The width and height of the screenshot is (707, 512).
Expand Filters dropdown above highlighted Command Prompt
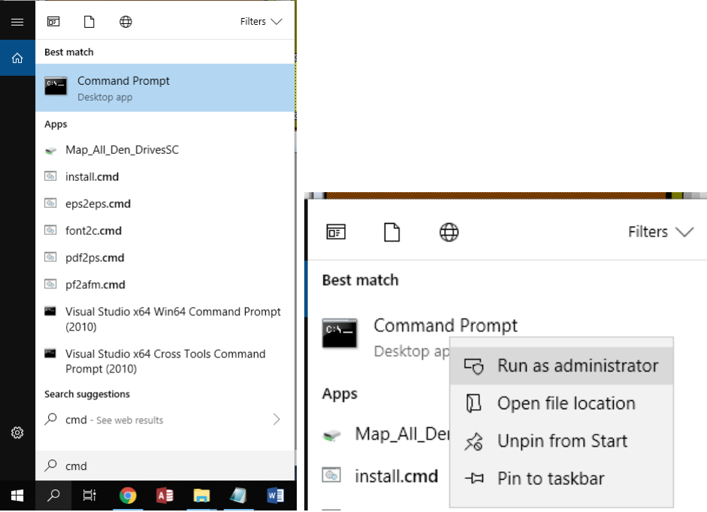click(262, 22)
